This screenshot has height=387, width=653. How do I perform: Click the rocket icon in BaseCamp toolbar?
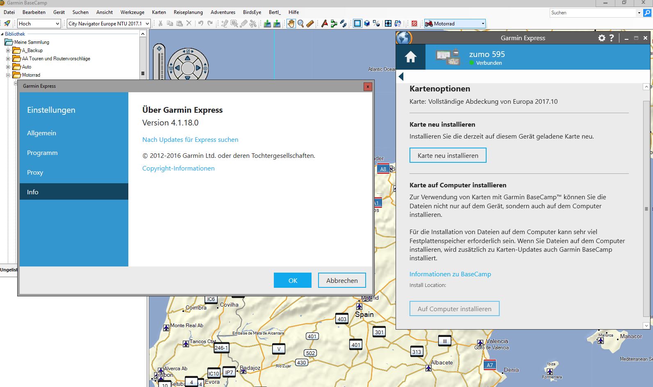[x=7, y=23]
